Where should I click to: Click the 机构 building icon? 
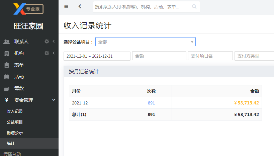(6, 53)
